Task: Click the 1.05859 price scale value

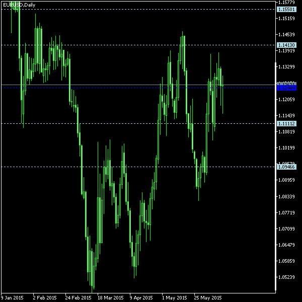Action: pyautogui.click(x=286, y=261)
